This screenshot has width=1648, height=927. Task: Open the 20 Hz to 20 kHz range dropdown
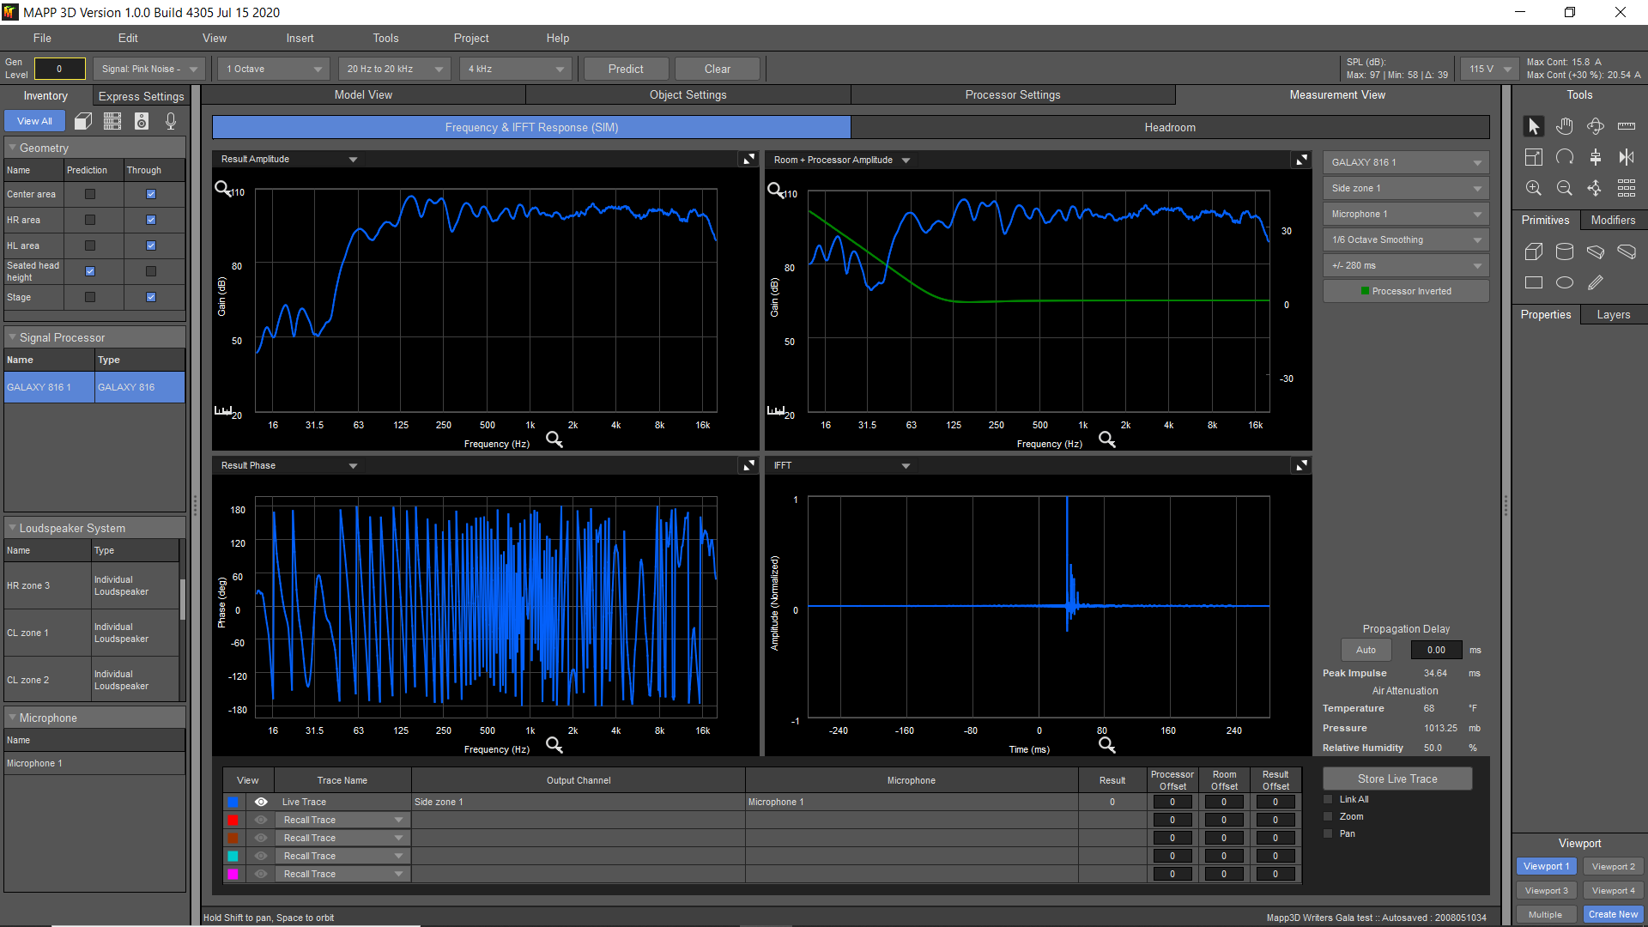[x=395, y=69]
